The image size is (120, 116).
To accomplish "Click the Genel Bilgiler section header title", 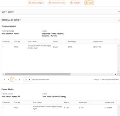I will click(x=8, y=12).
